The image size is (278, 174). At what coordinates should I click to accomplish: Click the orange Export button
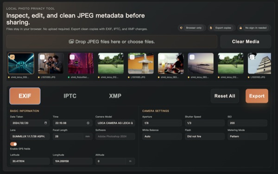tap(257, 96)
